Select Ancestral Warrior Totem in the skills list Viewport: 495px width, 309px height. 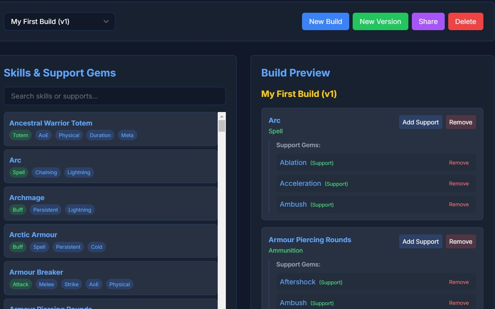coord(111,129)
